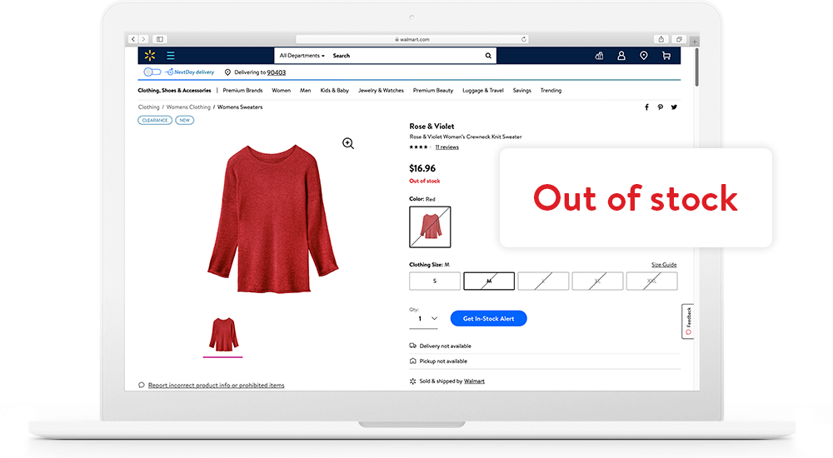Click the Walmart spark logo
Viewport: 833px width, 458px height.
click(x=150, y=56)
